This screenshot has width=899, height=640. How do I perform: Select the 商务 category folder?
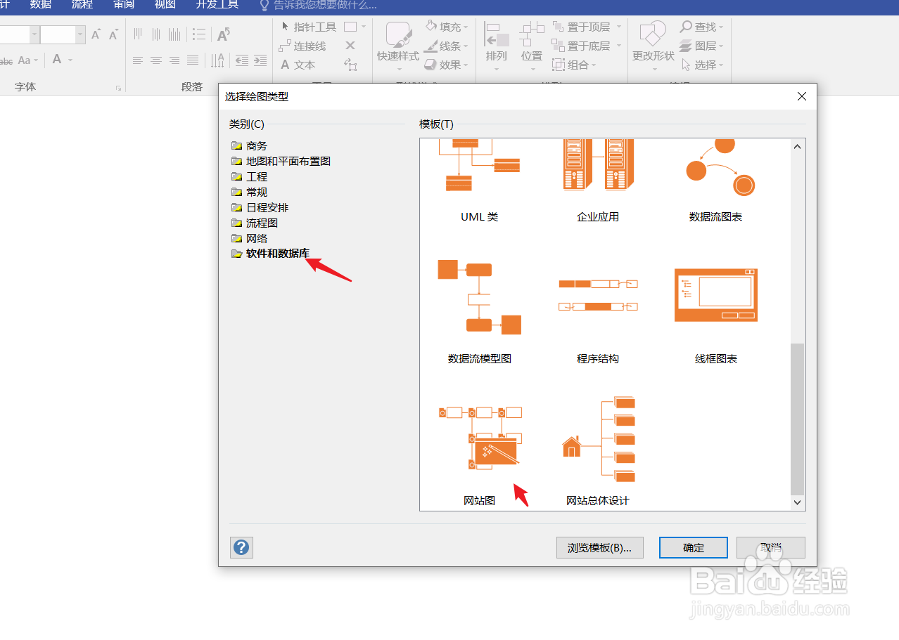tap(250, 145)
